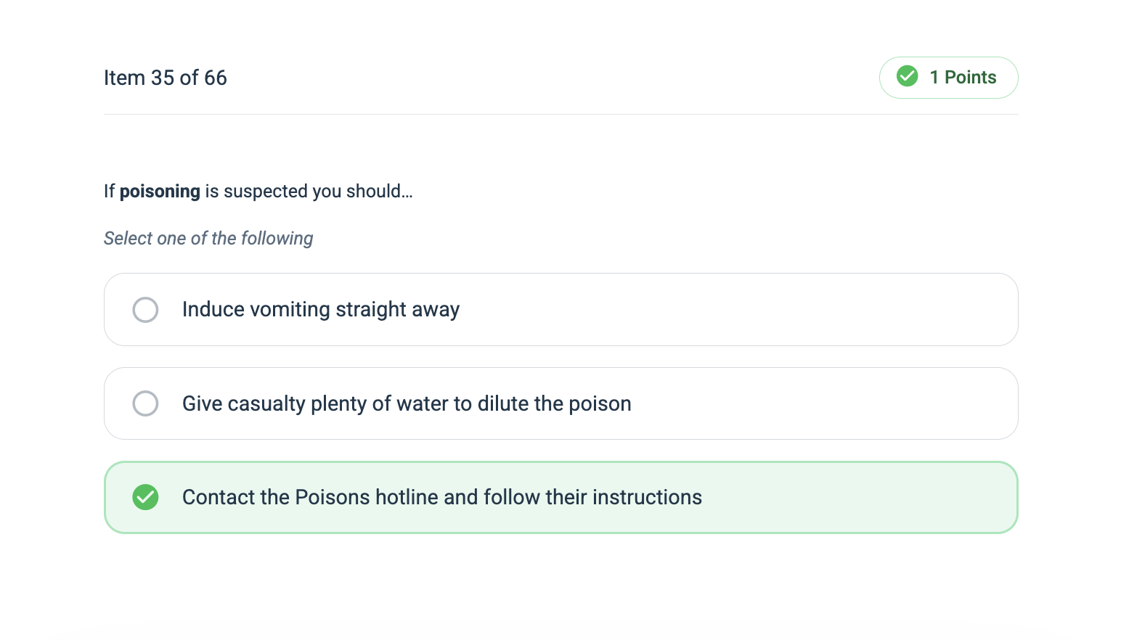Click "Select one of the following" instruction text
Viewport: 1121px width, 640px height.
click(208, 239)
